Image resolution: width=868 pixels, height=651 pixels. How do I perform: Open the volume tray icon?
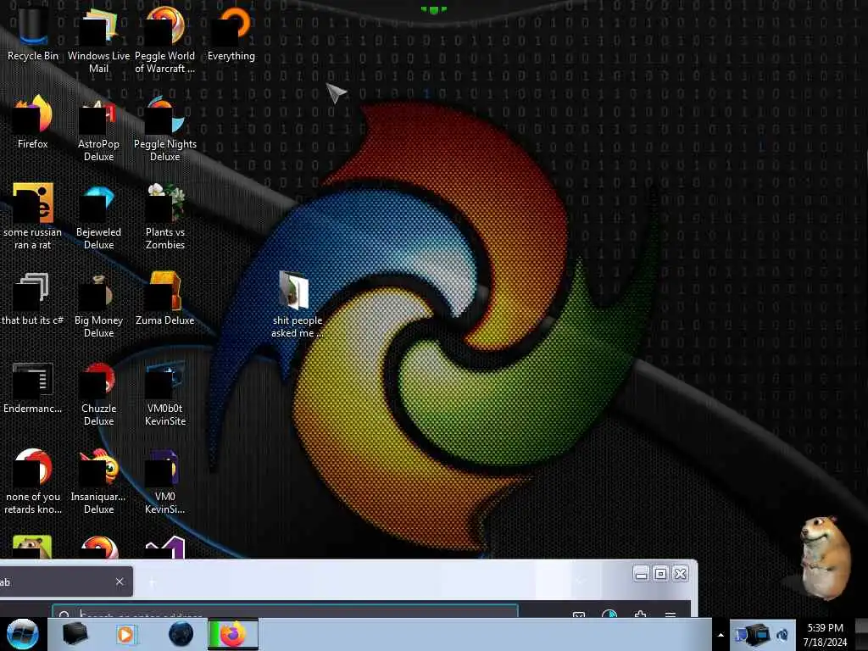point(782,634)
